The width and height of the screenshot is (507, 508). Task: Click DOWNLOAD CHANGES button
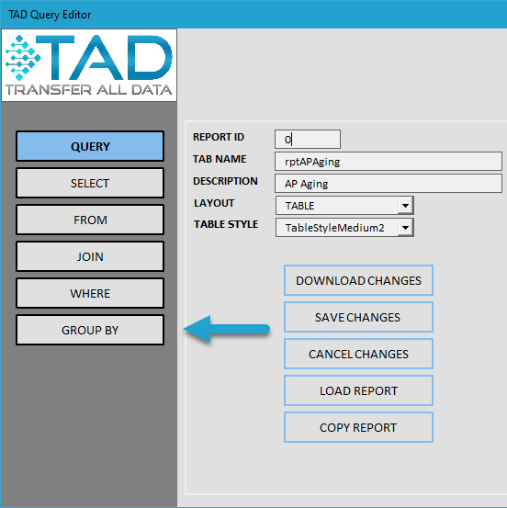click(358, 280)
